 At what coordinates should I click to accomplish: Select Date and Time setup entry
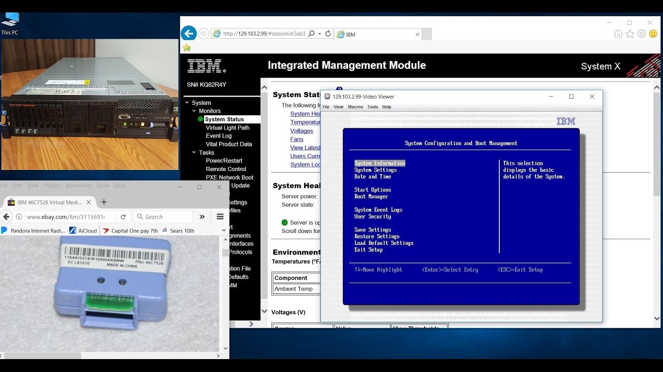(372, 177)
